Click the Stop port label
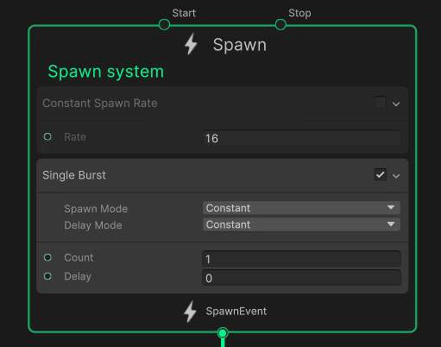The width and height of the screenshot is (441, 347). (x=299, y=13)
